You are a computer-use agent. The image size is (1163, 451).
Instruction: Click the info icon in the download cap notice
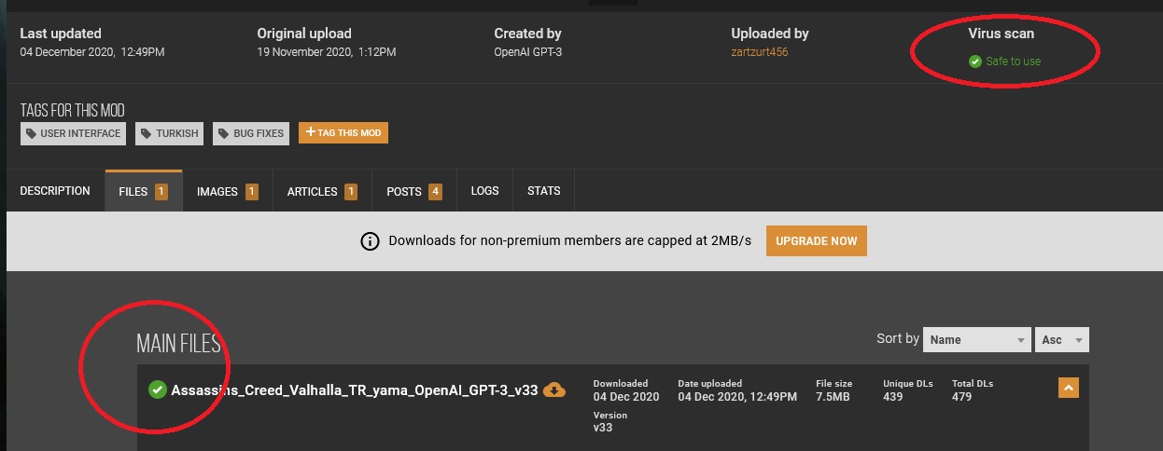pyautogui.click(x=371, y=241)
